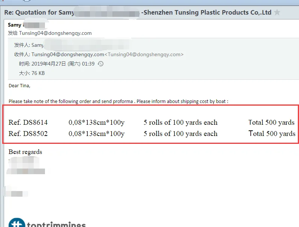Click the 'Please take note' order sentence

(x=118, y=101)
